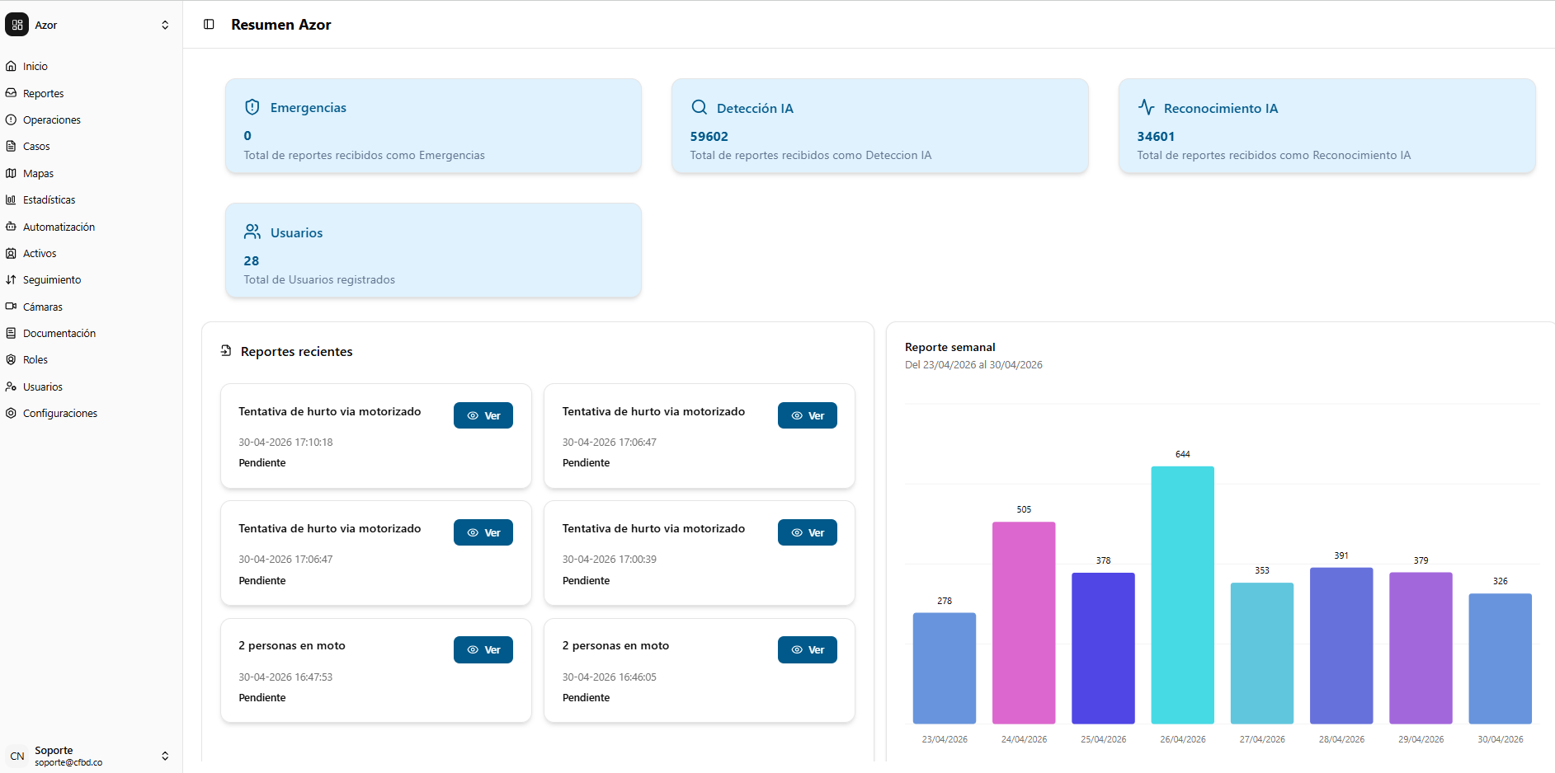
Task: View report dated 30-04-2026 17:00:39
Action: 808,532
